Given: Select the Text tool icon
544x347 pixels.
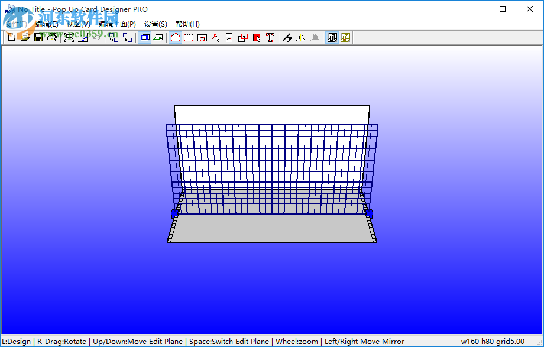Looking at the screenshot, I should tap(270, 37).
